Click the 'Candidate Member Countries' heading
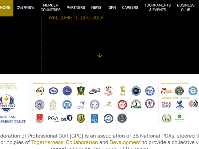 click(x=175, y=98)
